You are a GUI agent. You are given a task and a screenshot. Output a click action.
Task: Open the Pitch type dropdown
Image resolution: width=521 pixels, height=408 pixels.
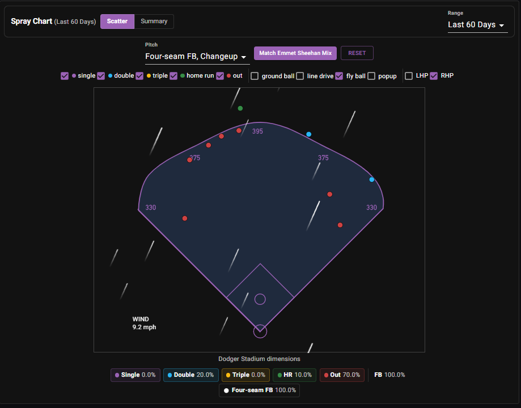click(x=196, y=57)
